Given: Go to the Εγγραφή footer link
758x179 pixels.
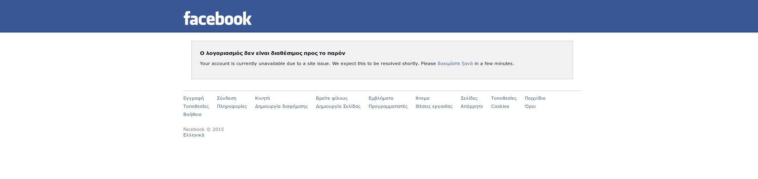Looking at the screenshot, I should click(x=193, y=98).
